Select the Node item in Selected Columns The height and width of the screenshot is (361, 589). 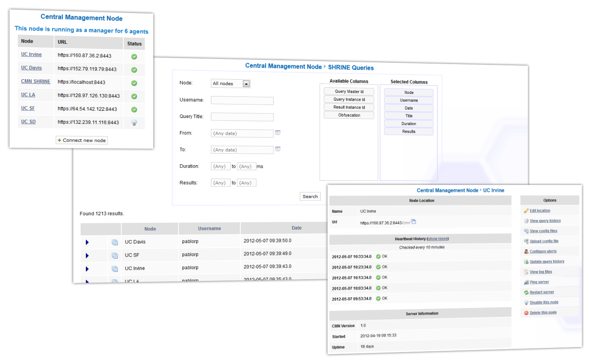point(409,93)
